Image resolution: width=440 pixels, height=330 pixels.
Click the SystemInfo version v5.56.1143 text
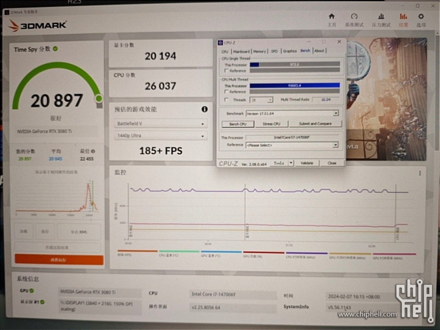(339, 307)
